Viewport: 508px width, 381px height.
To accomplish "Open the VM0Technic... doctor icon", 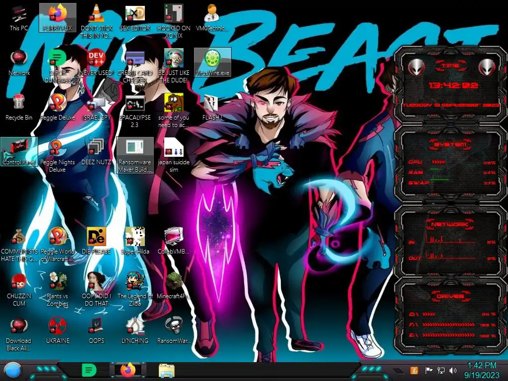I will pyautogui.click(x=212, y=18).
